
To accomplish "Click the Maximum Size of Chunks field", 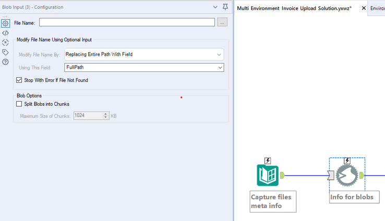I will click(88, 116).
